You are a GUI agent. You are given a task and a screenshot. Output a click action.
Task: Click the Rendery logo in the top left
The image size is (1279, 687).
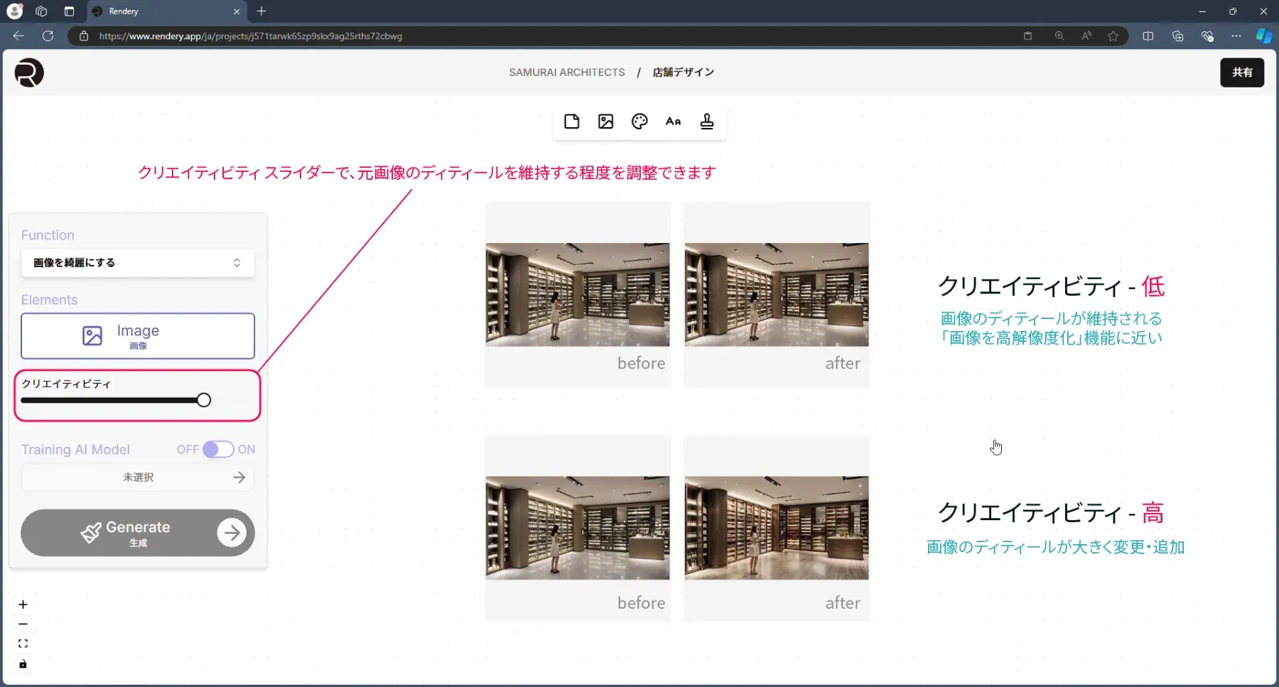point(28,72)
